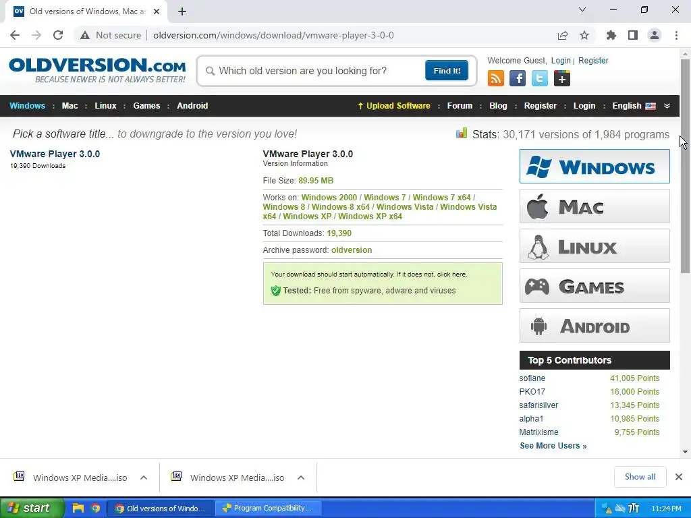Open contributor Matrixisme's profile
691x518 pixels.
[538, 432]
